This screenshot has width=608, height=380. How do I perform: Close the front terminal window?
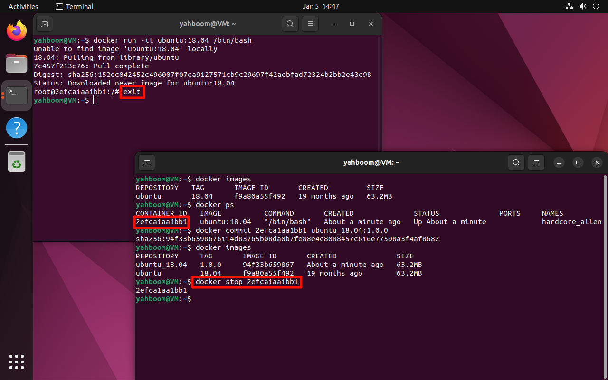point(597,162)
